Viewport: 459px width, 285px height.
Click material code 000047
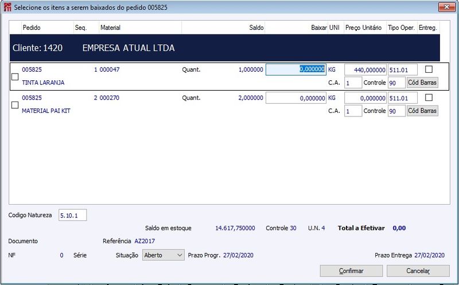110,69
